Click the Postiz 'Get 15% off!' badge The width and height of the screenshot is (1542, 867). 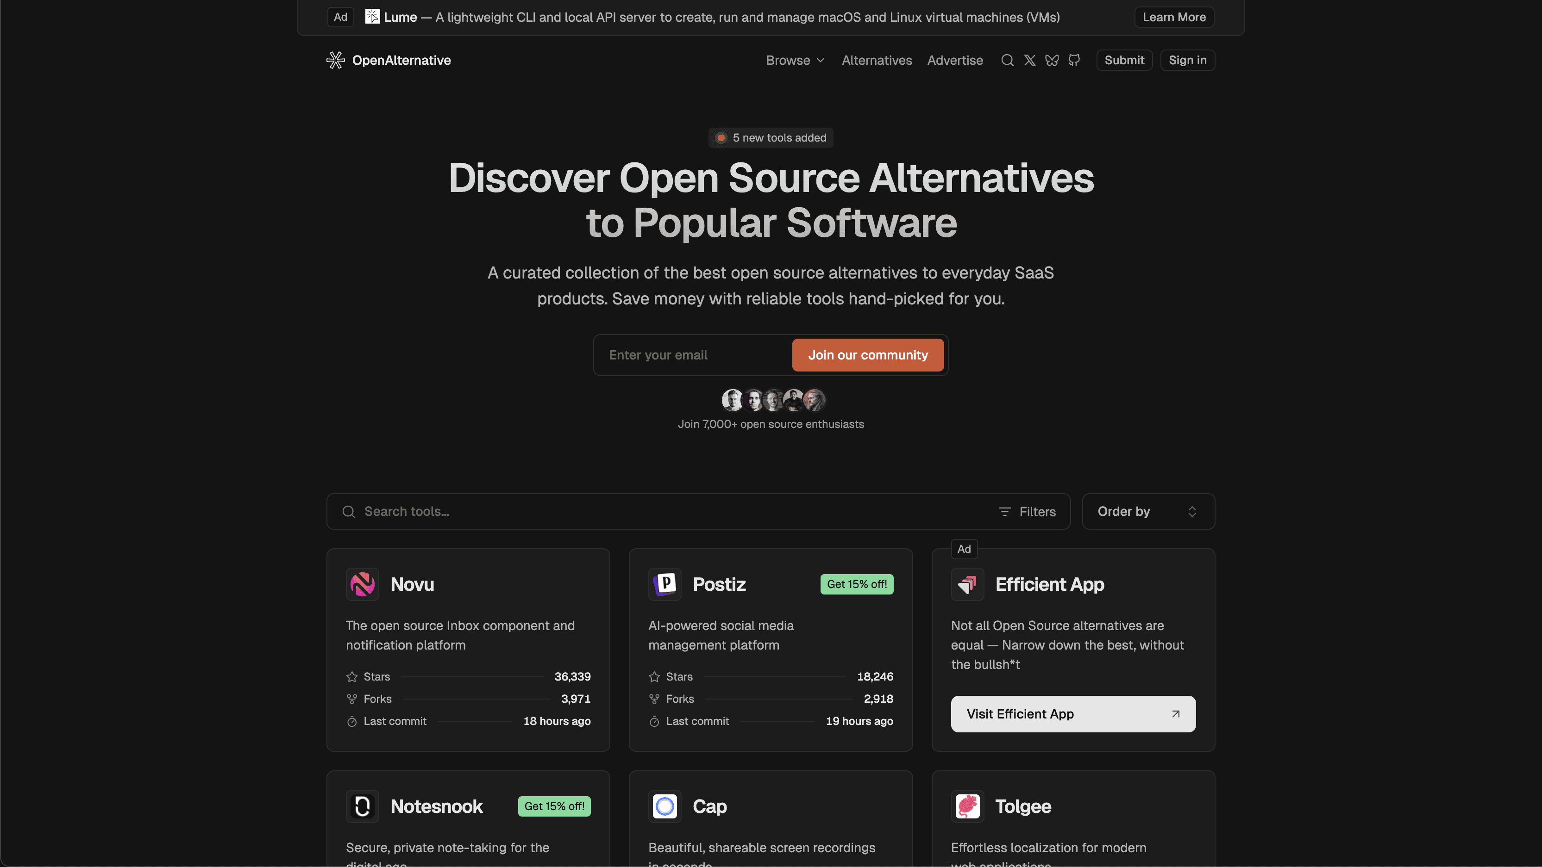pos(857,584)
